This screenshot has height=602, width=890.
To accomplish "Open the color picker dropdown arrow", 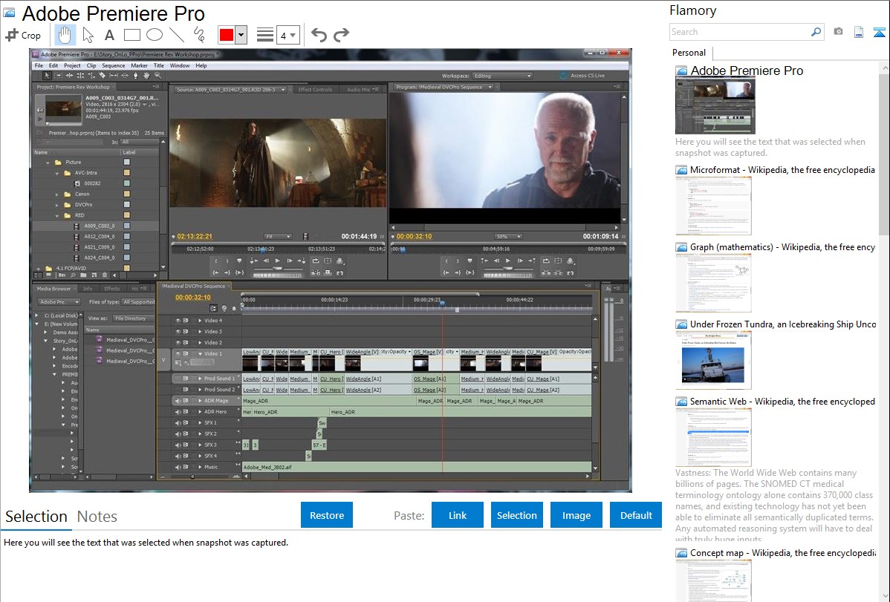I will pyautogui.click(x=241, y=35).
